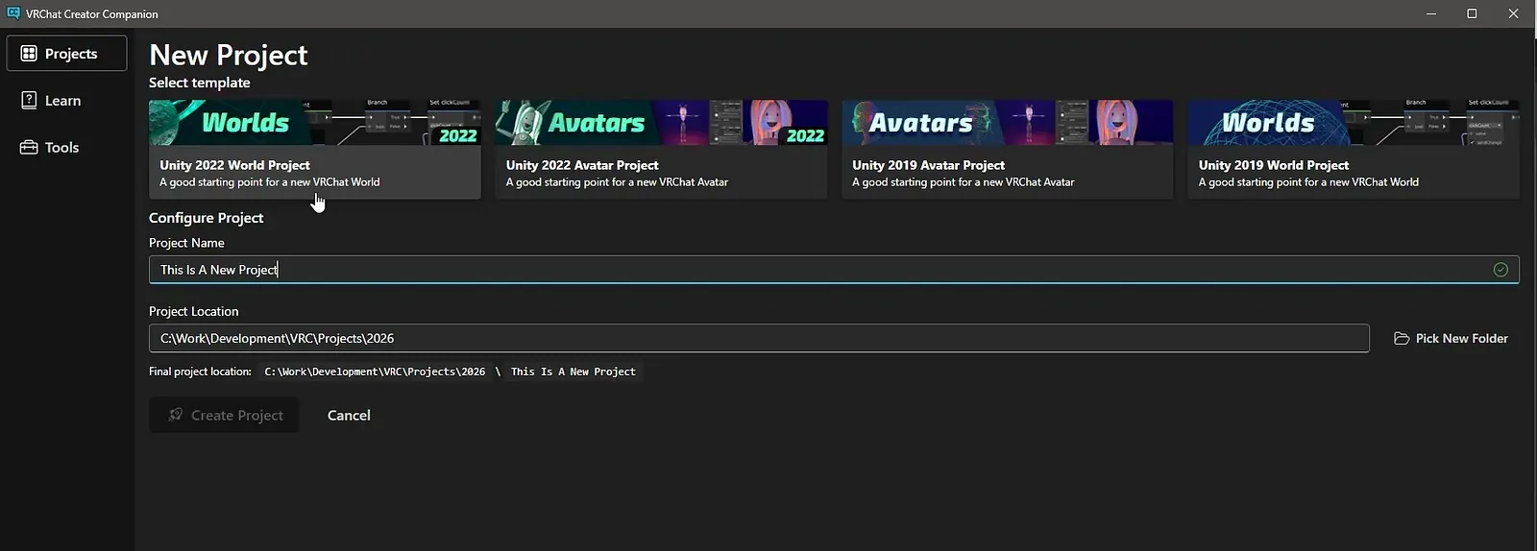Click the green valid-name checkmark icon

(x=1500, y=270)
